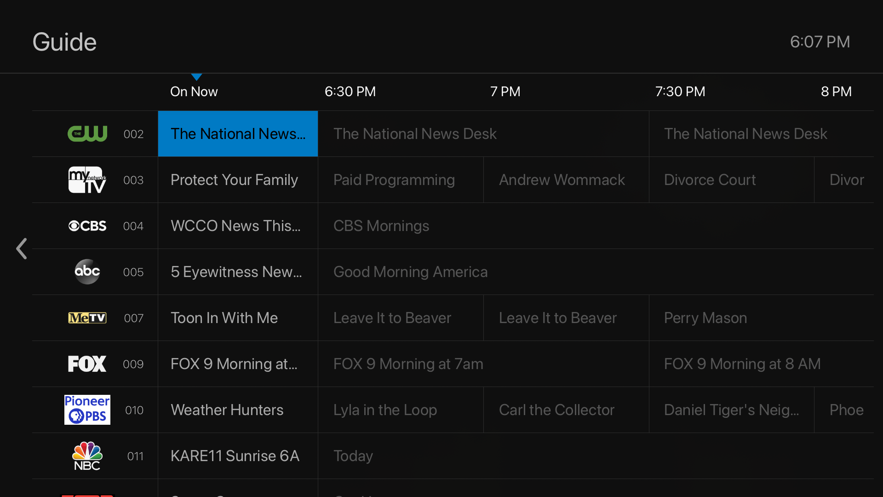Select Paid Programming on channel 003
Viewport: 883px width, 497px height.
tap(401, 179)
